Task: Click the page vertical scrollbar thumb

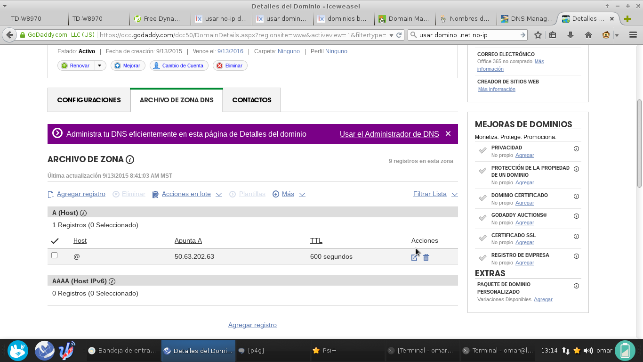Action: pyautogui.click(x=639, y=144)
